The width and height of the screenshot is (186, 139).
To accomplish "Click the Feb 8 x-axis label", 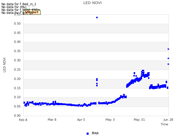I will point(23,120).
